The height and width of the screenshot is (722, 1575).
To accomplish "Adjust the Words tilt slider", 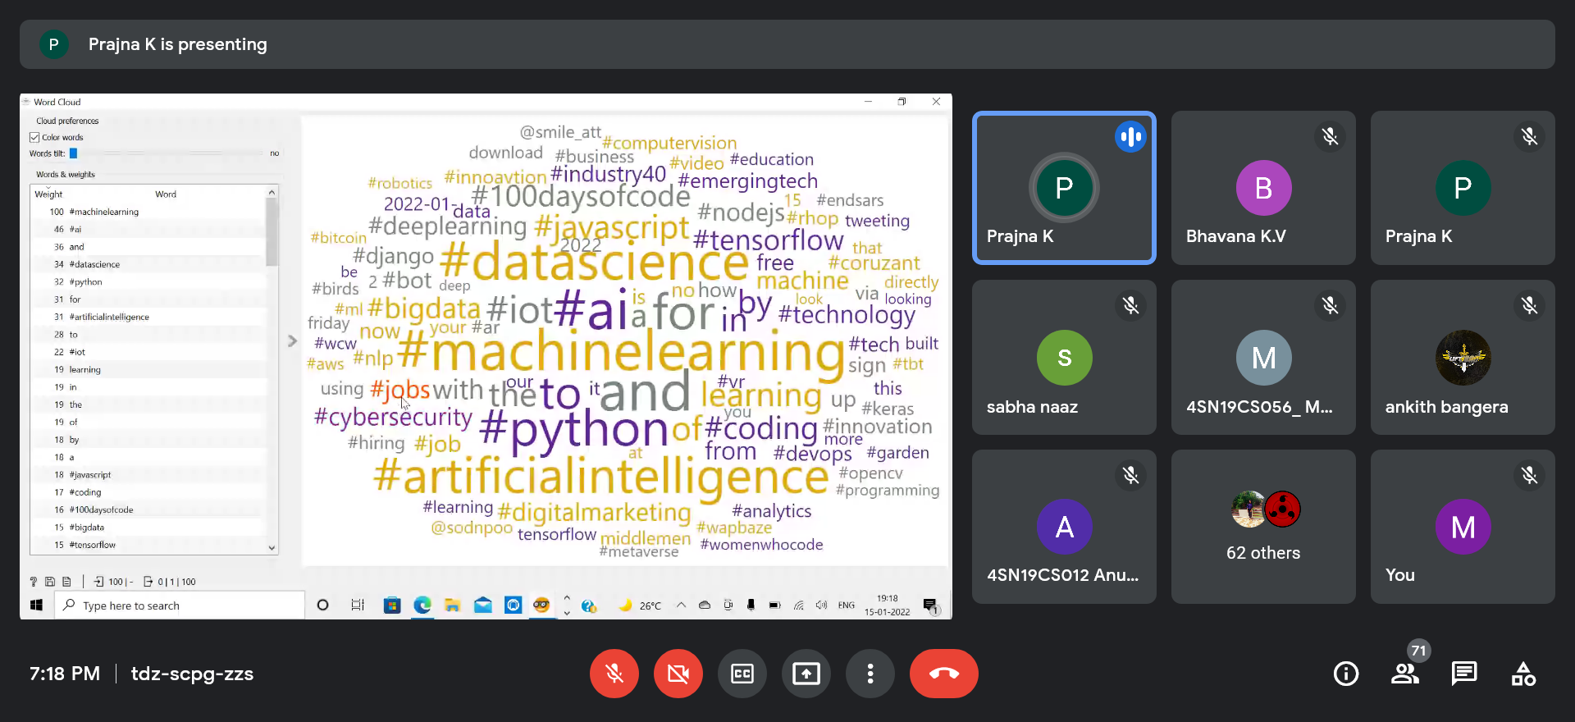I will point(74,153).
